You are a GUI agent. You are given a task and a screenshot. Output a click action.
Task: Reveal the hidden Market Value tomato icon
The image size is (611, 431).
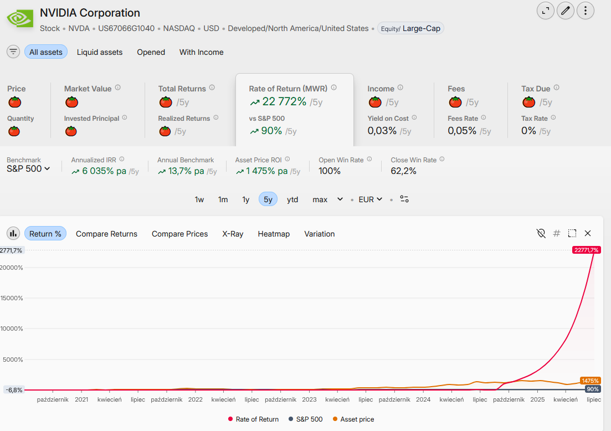71,102
